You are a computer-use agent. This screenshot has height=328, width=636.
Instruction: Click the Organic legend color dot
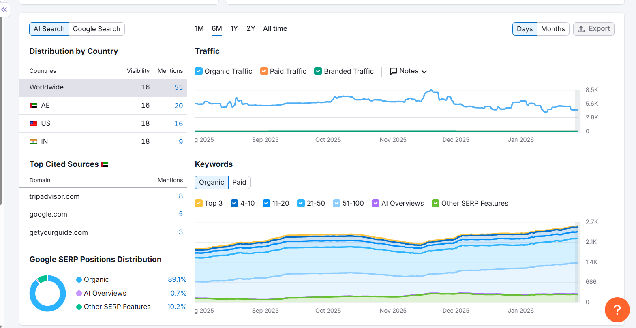coord(79,280)
